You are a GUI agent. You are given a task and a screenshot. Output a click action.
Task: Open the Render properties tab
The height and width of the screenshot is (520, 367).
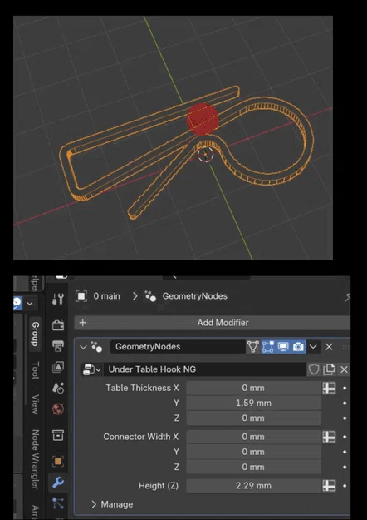58,325
